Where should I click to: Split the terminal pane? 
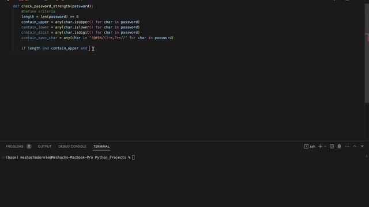[332, 147]
